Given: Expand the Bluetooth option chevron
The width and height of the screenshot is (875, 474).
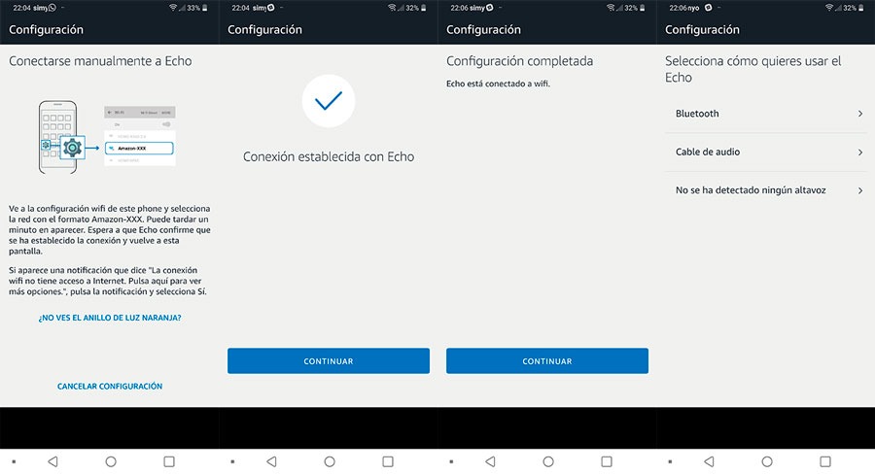Looking at the screenshot, I should (x=860, y=114).
